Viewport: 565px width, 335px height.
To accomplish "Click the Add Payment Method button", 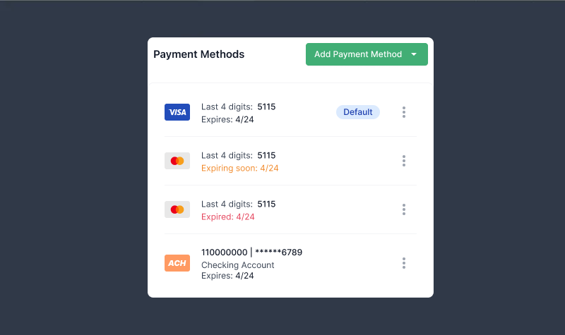I will tap(367, 54).
